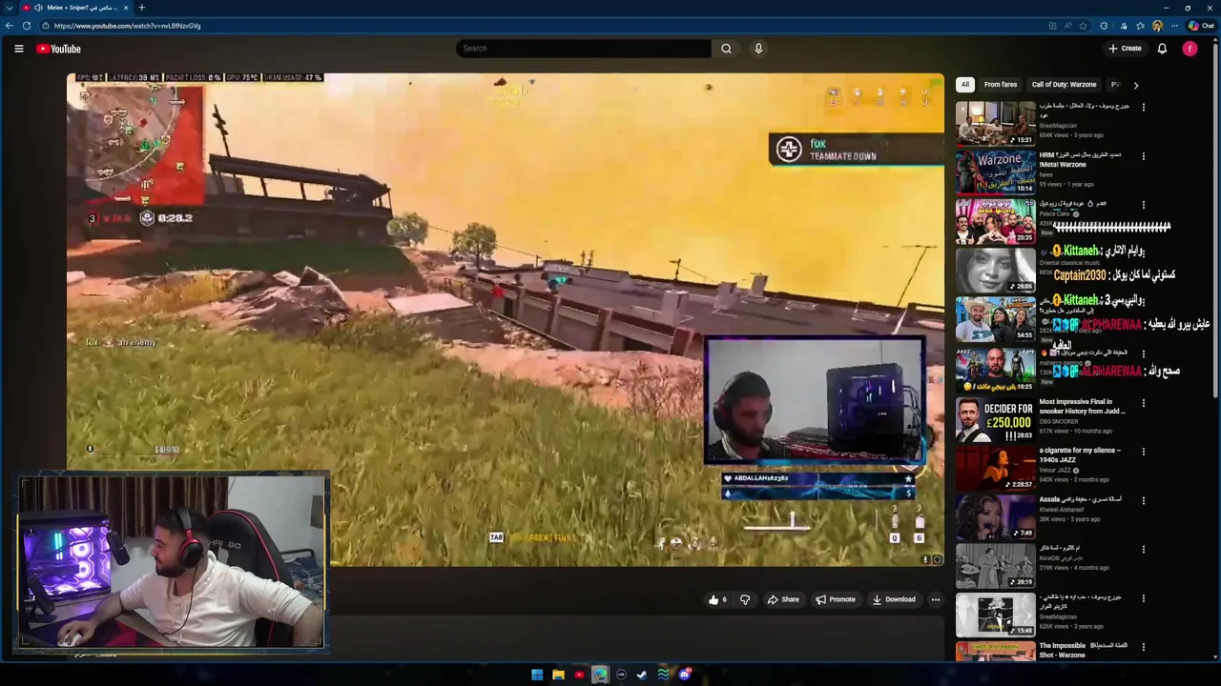Open the 54:55 video thumbnail
The image size is (1221, 686).
(995, 318)
